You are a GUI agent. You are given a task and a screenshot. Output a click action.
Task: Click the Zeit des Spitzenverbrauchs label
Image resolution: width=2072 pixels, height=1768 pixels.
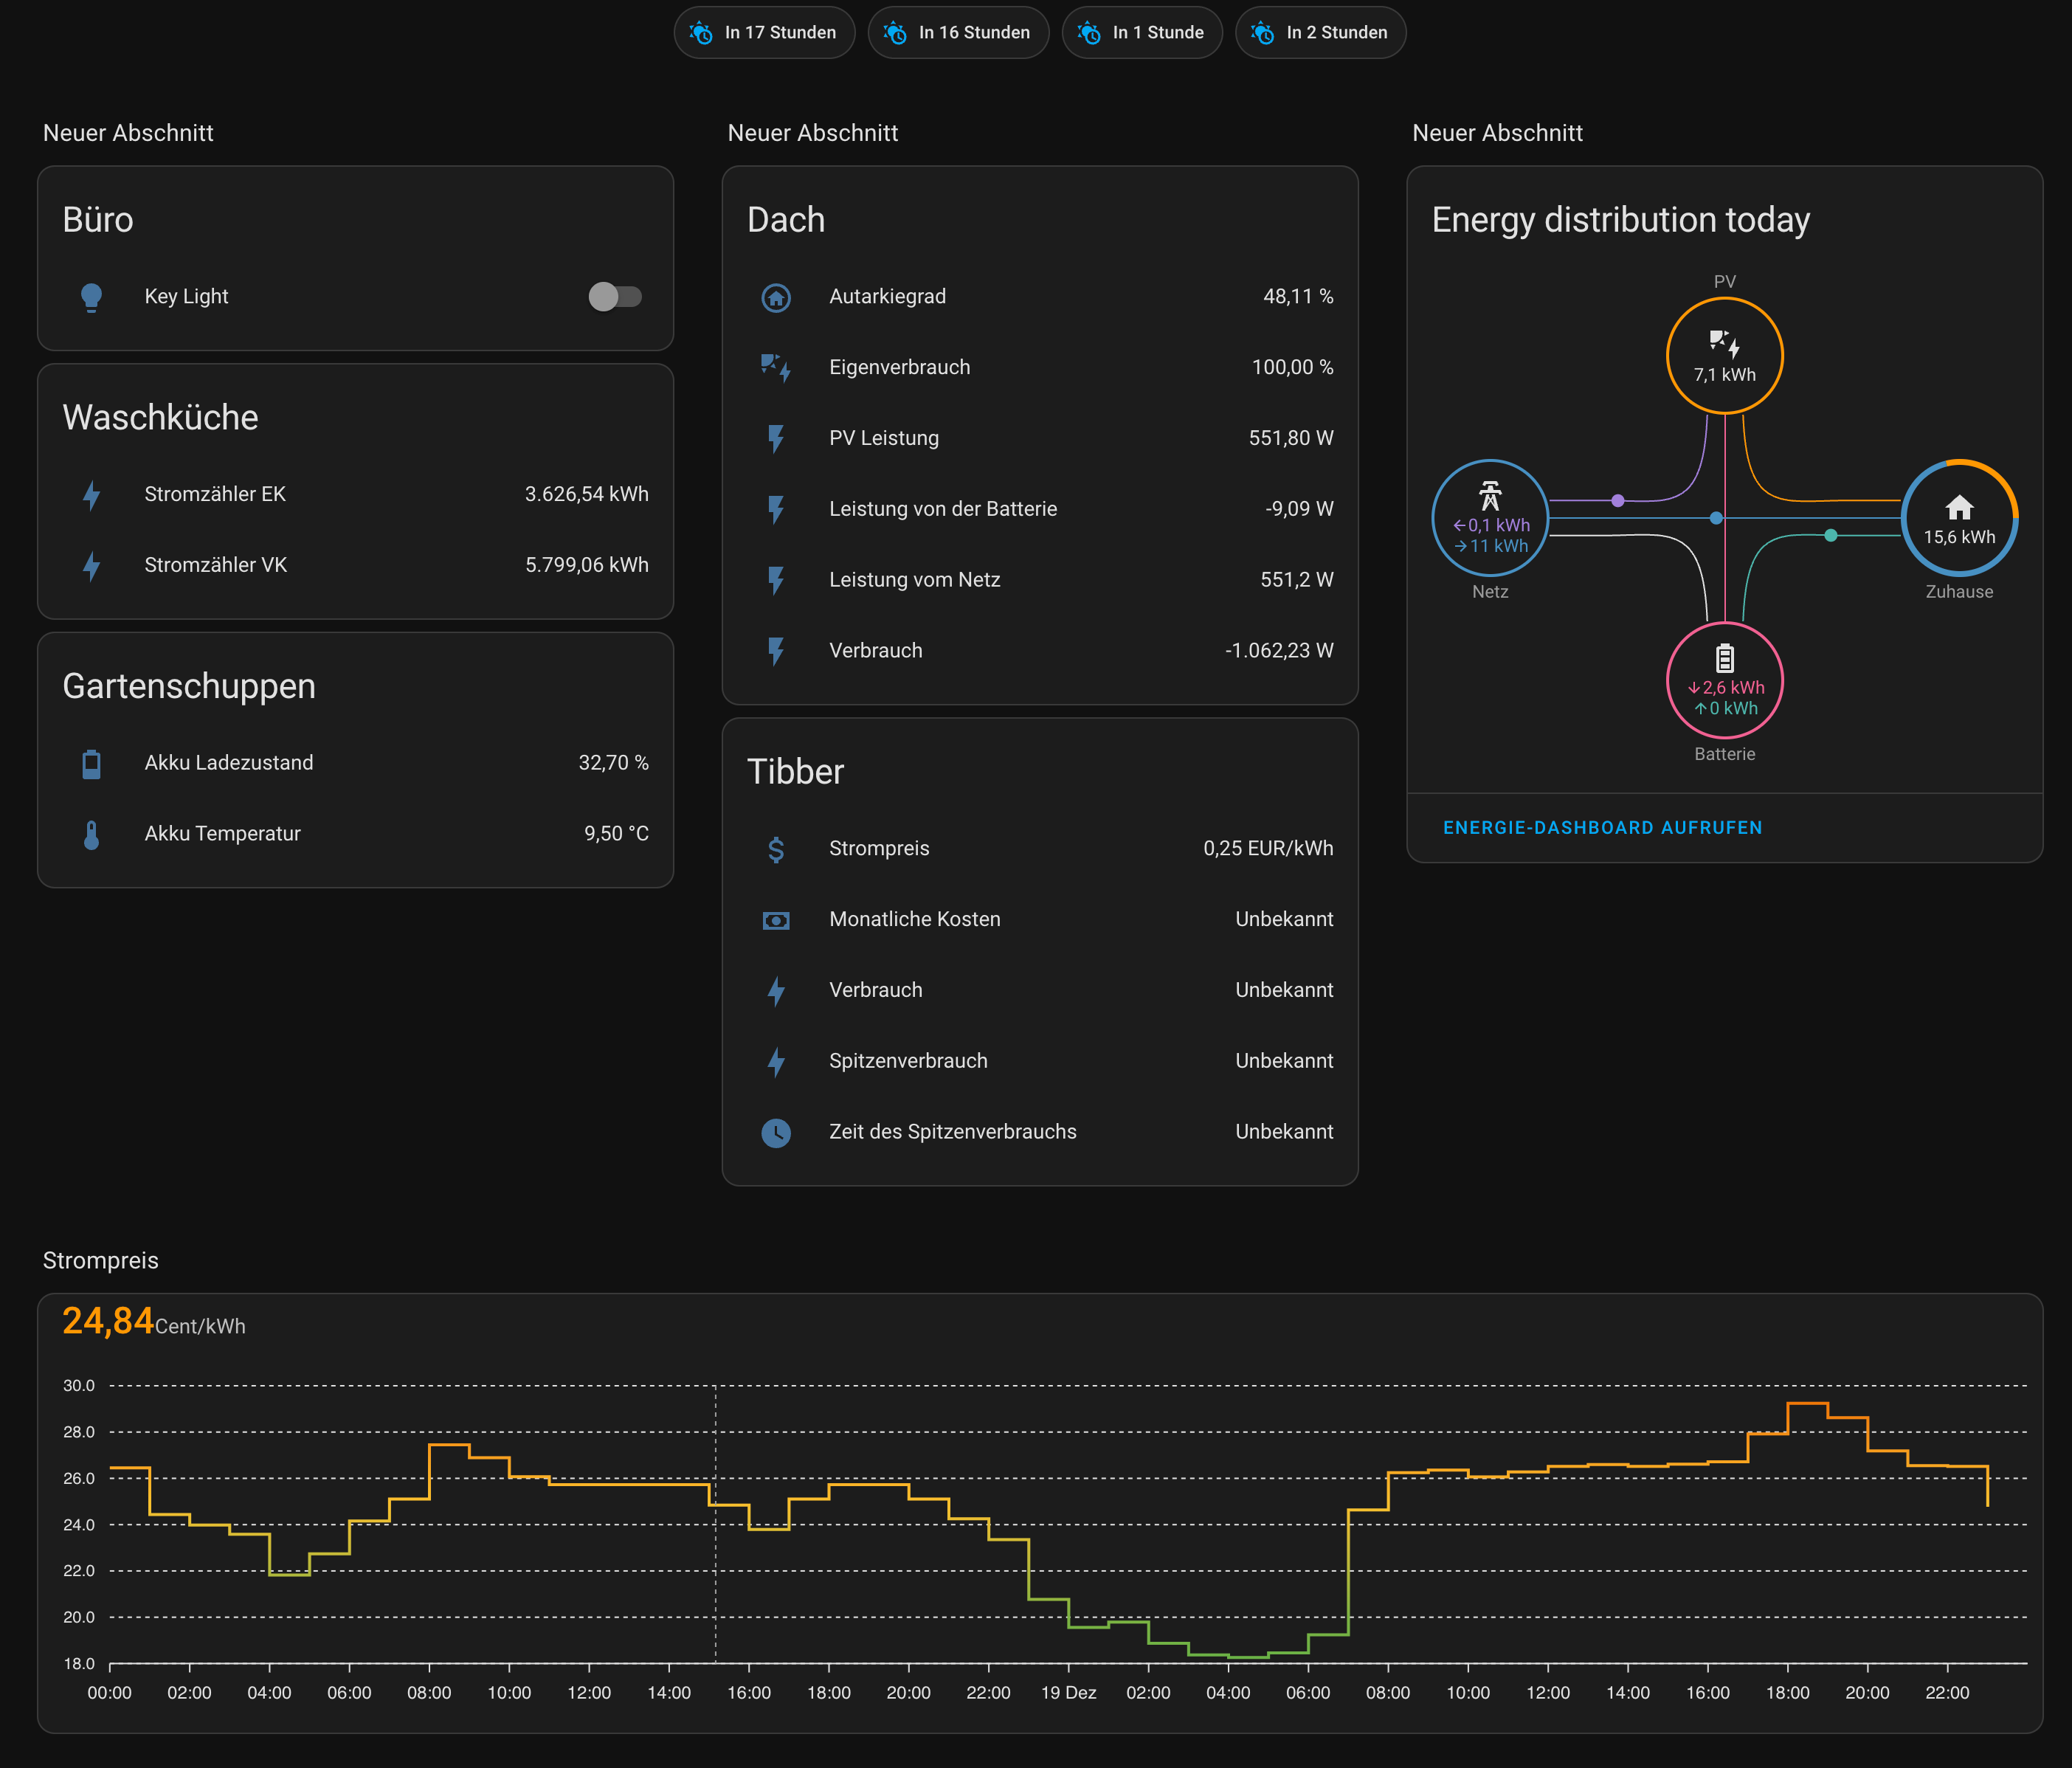point(953,1132)
